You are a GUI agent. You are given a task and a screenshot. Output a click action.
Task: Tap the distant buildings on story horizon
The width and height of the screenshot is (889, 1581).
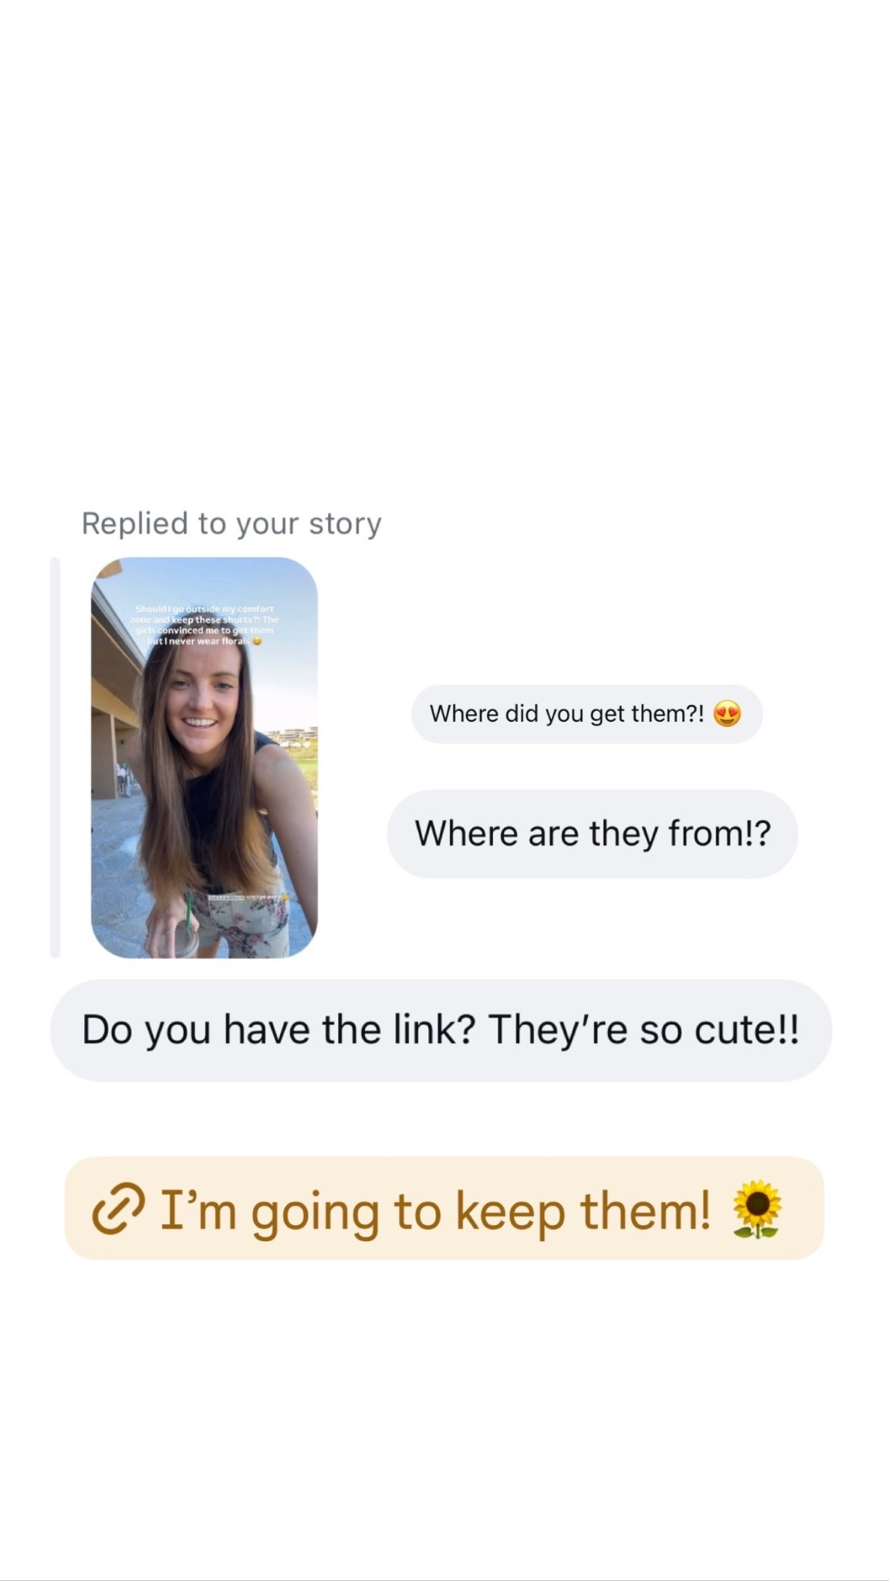click(x=292, y=734)
